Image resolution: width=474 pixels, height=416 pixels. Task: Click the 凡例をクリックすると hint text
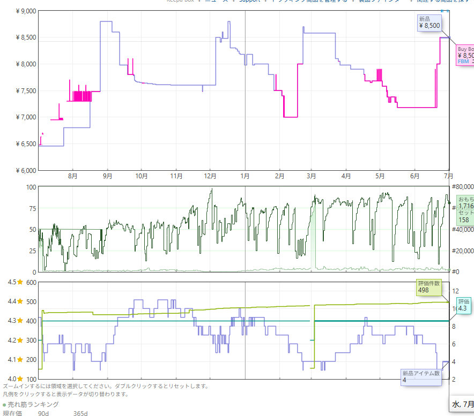click(x=65, y=394)
